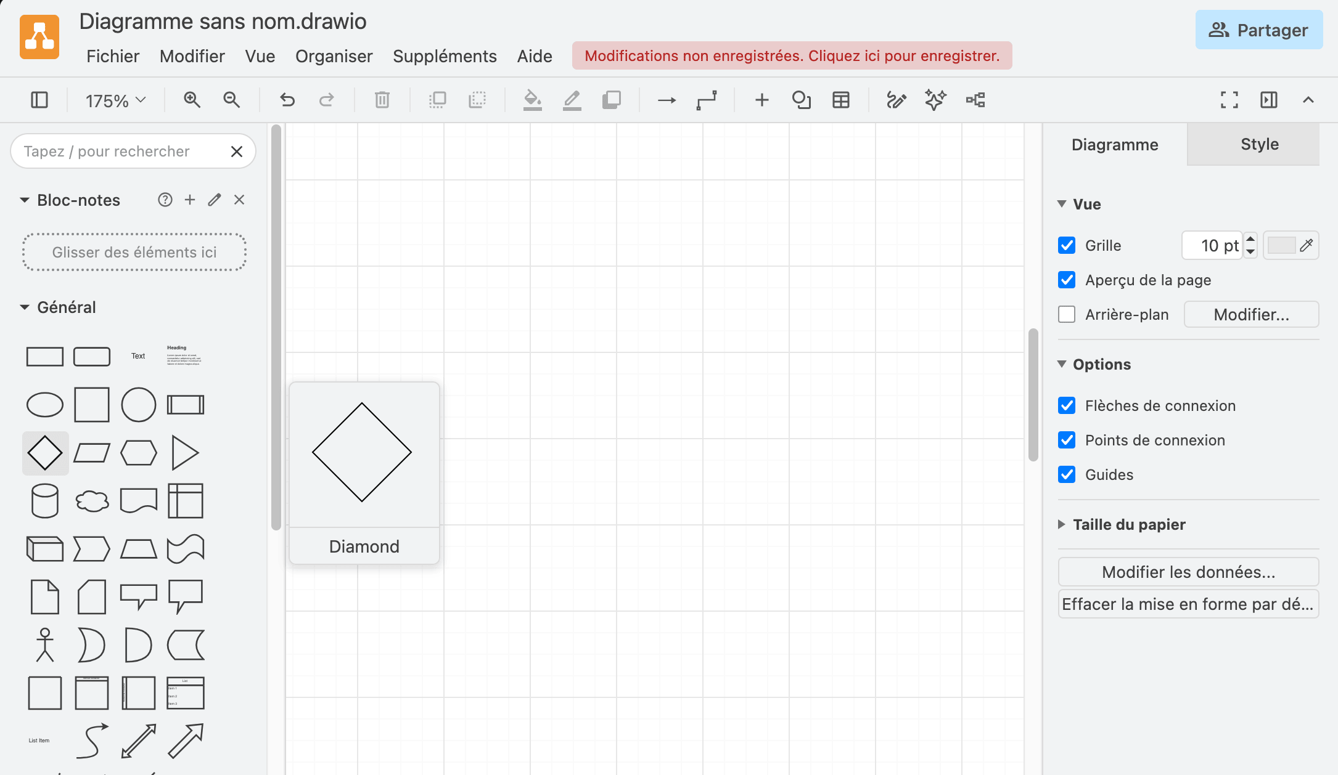Toggle the format panel icon
The image size is (1338, 775).
[1269, 100]
